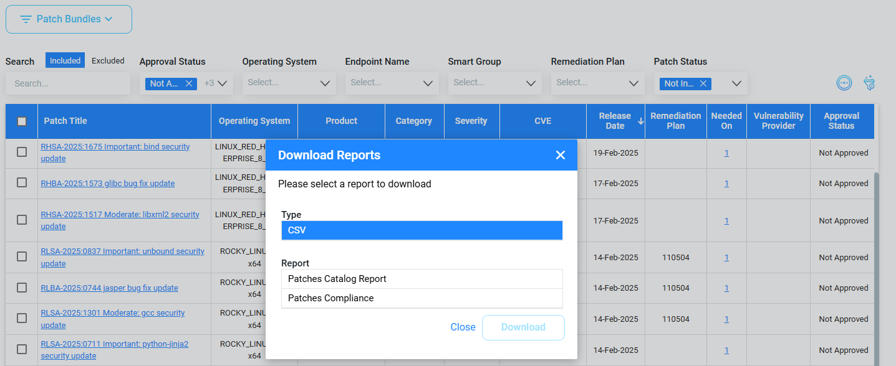Choose Patches Catalog Report
Image resolution: width=896 pixels, height=366 pixels.
422,279
